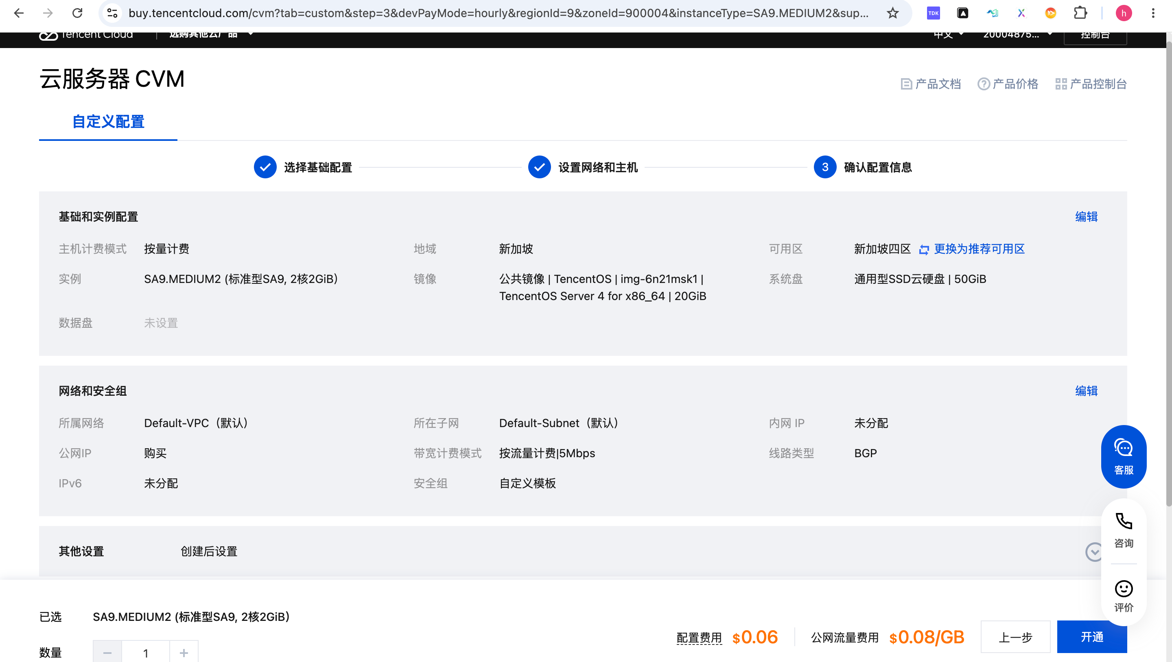Click the 创建后设置 text

(x=209, y=552)
